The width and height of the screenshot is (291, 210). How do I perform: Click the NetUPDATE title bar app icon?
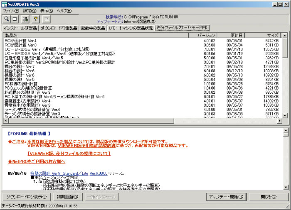click(4, 4)
